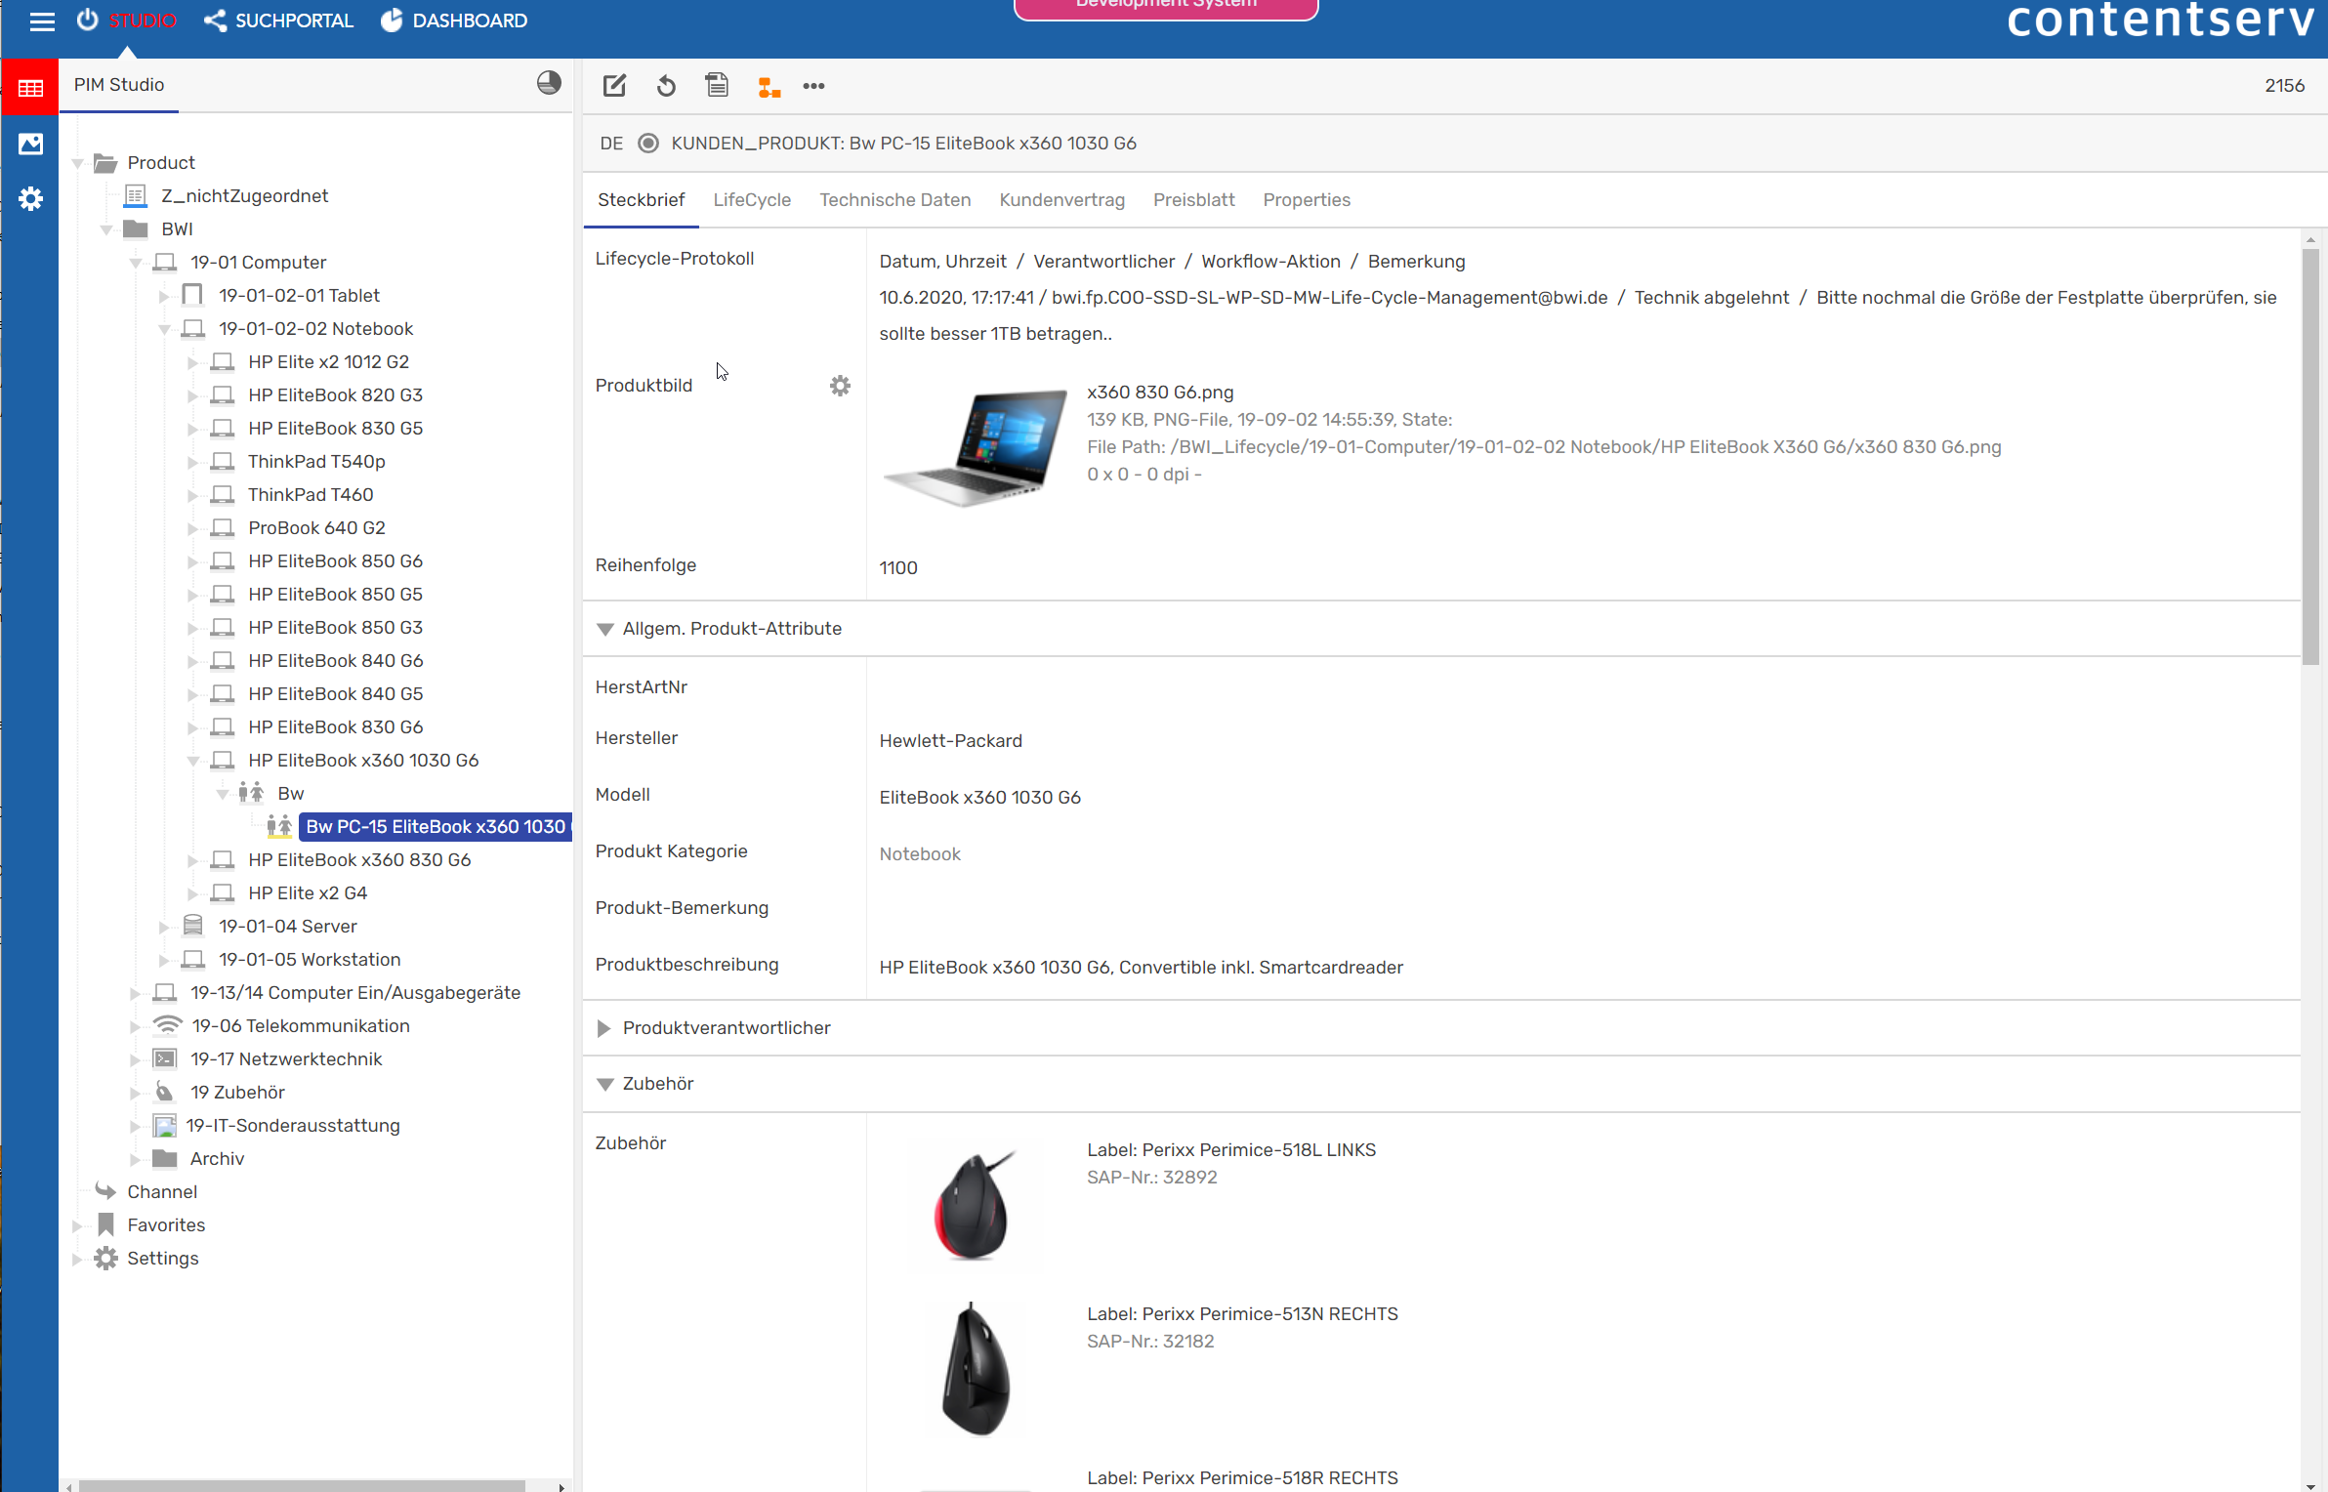2328x1492 pixels.
Task: Click the refresh/undo arrow toolbar icon
Action: tap(666, 86)
